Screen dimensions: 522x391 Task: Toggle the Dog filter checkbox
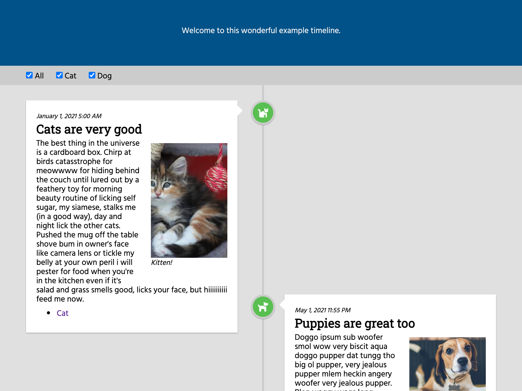pos(92,75)
